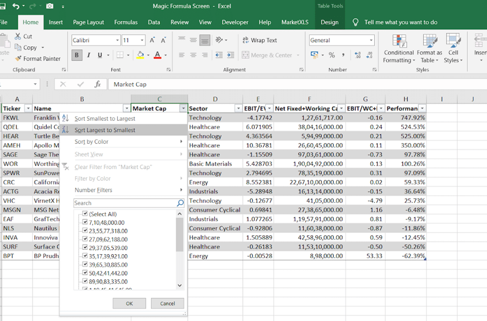487x321 pixels.
Task: Open the Performance column filter dropdown
Action: coord(422,108)
